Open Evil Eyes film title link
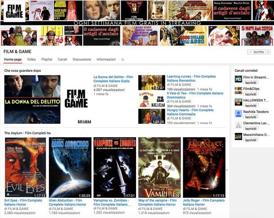The width and height of the screenshot is (274, 218). tap(23, 202)
